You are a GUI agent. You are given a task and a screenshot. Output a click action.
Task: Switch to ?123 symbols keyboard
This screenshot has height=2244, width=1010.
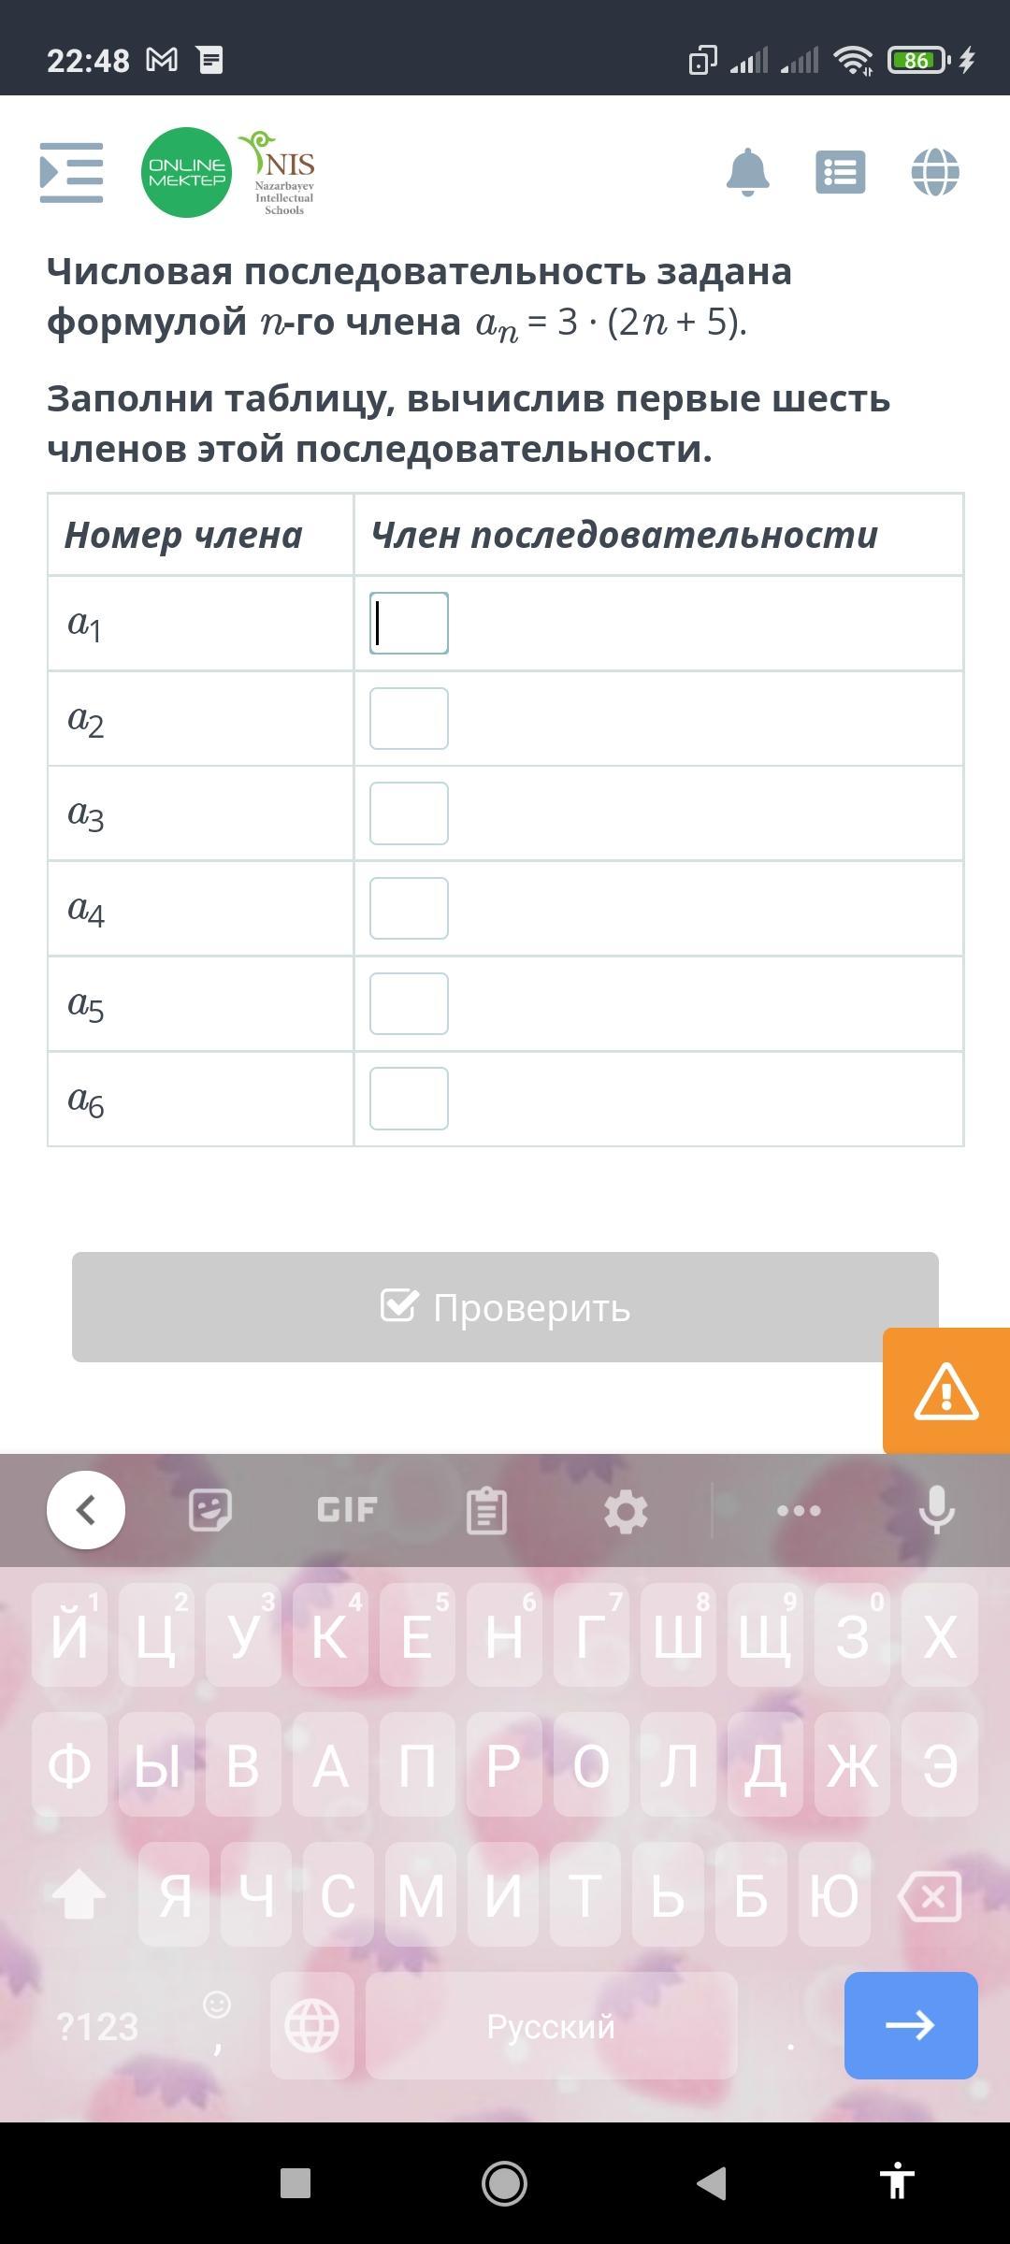tap(97, 2027)
